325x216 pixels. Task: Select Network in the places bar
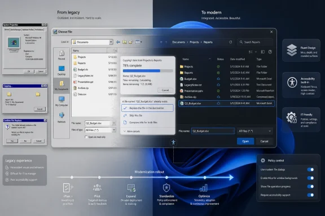click(x=62, y=117)
